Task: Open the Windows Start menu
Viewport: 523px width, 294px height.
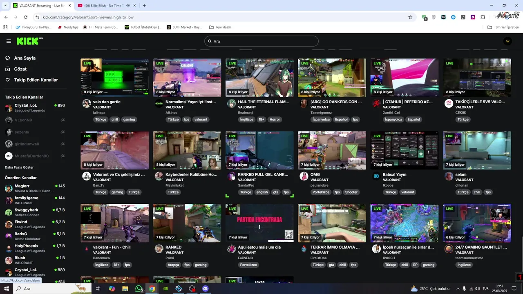Action: tap(7, 289)
